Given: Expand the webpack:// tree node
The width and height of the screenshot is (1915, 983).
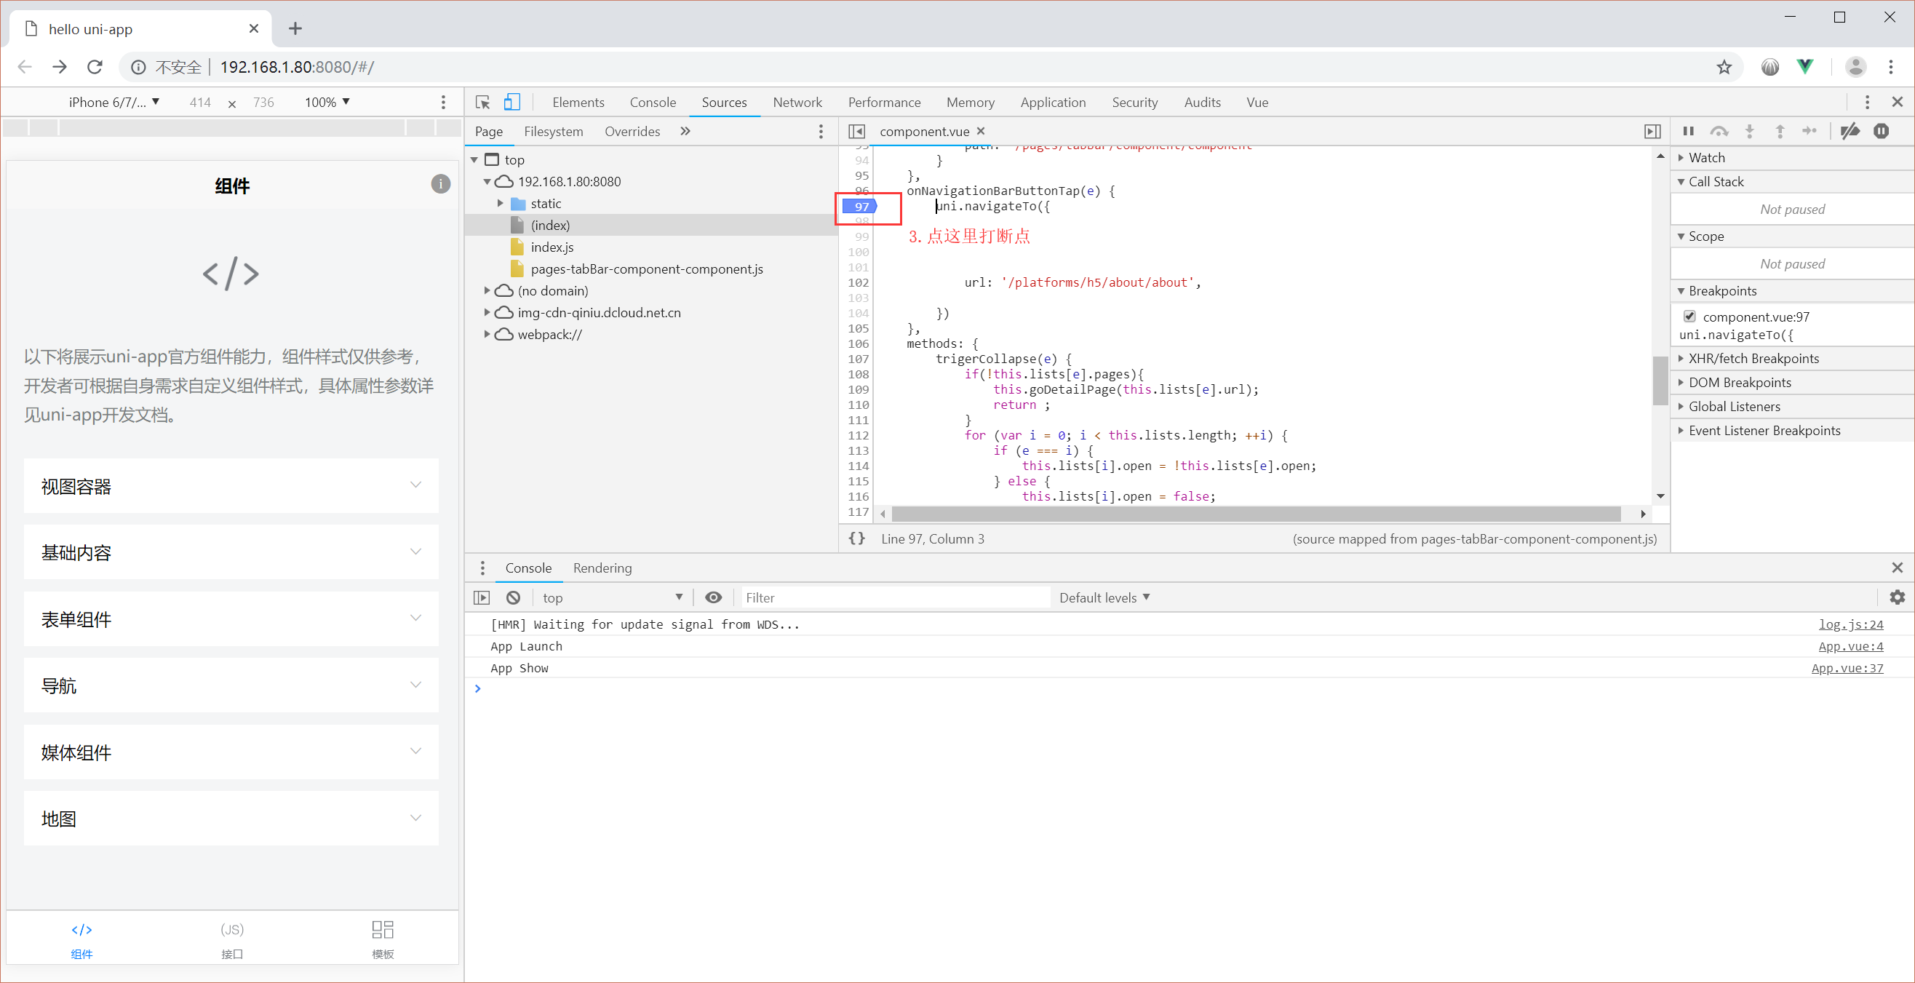Looking at the screenshot, I should pyautogui.click(x=487, y=334).
